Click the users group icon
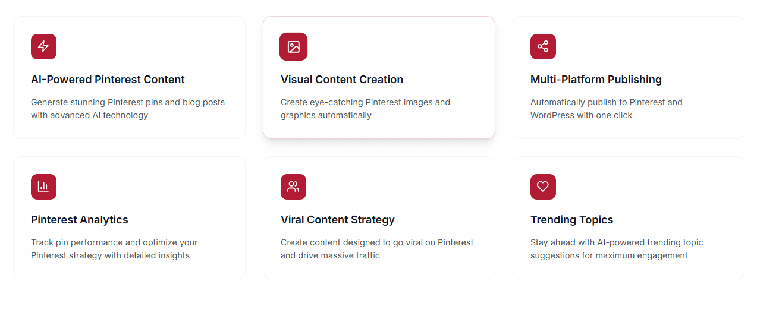The height and width of the screenshot is (319, 757). (x=293, y=187)
